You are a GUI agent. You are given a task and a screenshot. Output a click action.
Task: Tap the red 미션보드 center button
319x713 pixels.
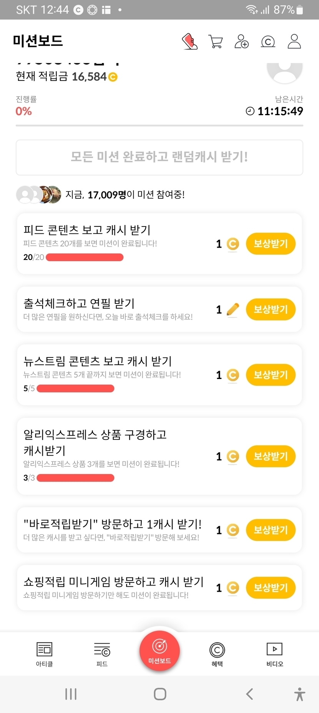pos(159,650)
